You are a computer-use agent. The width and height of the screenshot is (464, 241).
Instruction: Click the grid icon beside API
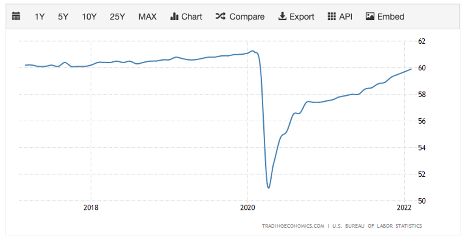click(x=332, y=17)
